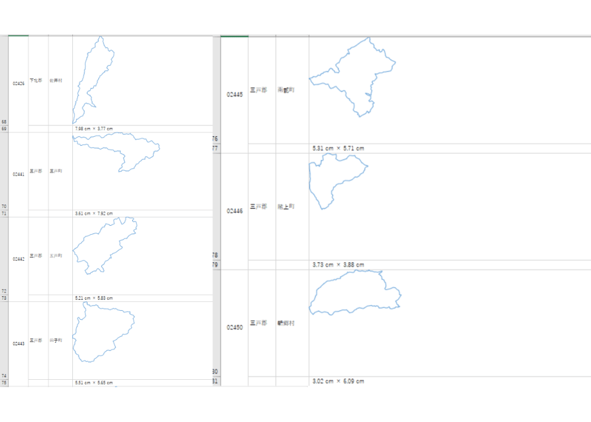The height and width of the screenshot is (422, 591).
Task: Click 三戸郡 cell in the 02445 row
Action: tap(262, 90)
